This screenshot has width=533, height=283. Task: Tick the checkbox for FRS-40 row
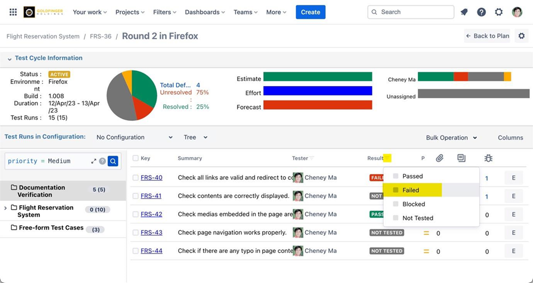click(x=136, y=178)
